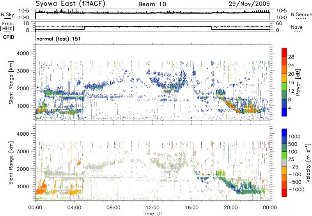Click the "60" Nave axis tick label
This screenshot has width=312, height=216.
click(x=279, y=23)
